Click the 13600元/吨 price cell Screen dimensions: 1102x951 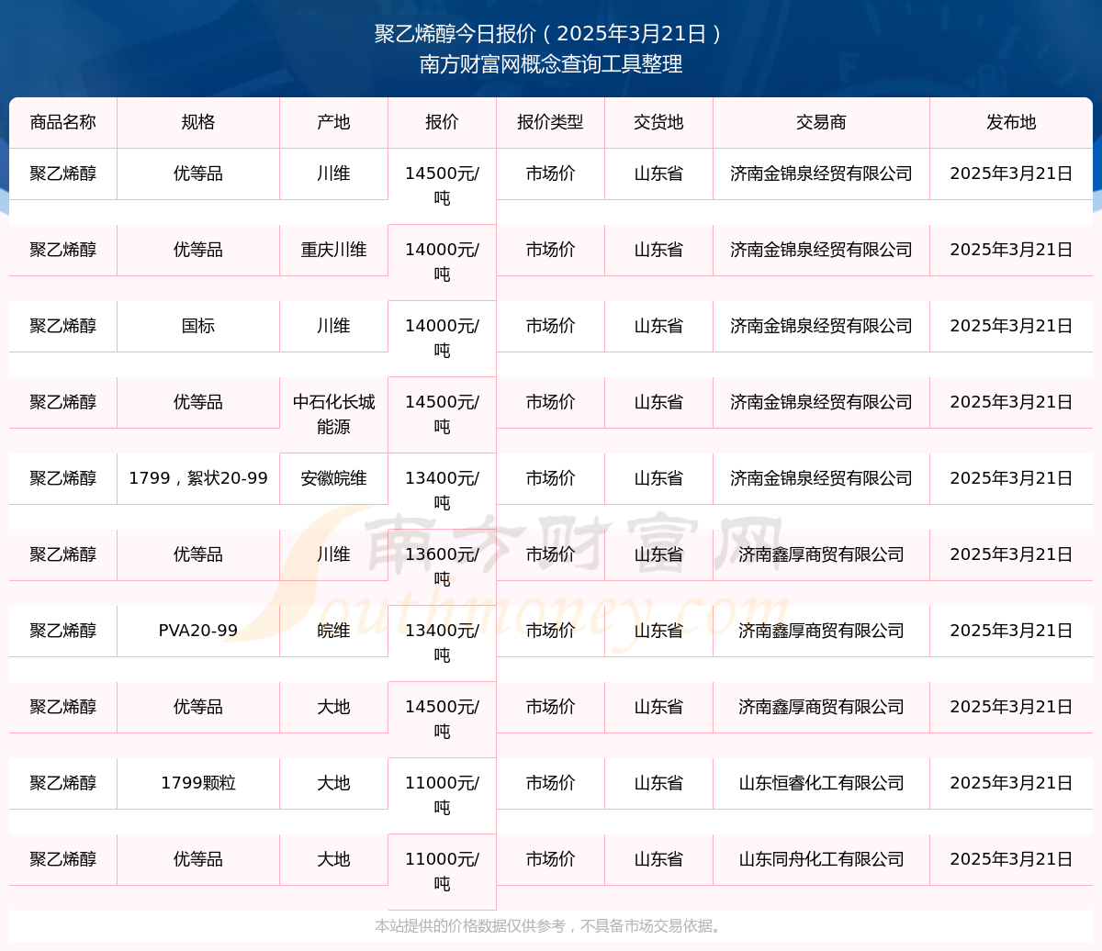click(x=442, y=566)
